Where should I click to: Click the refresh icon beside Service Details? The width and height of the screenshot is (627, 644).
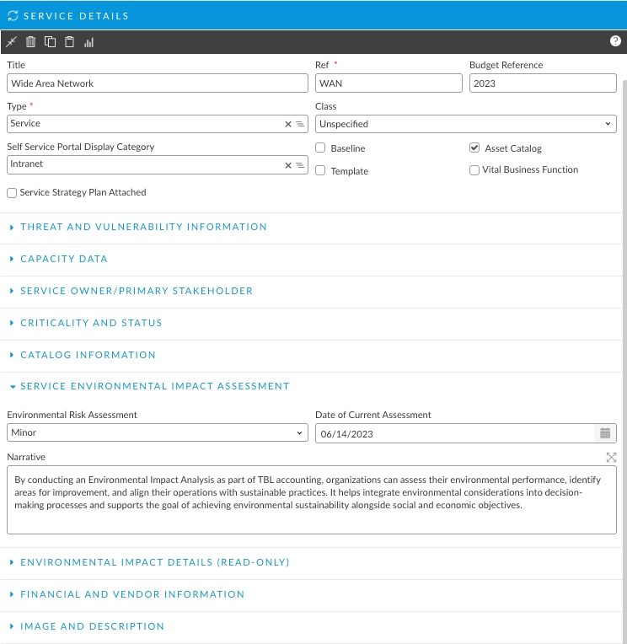pyautogui.click(x=13, y=15)
